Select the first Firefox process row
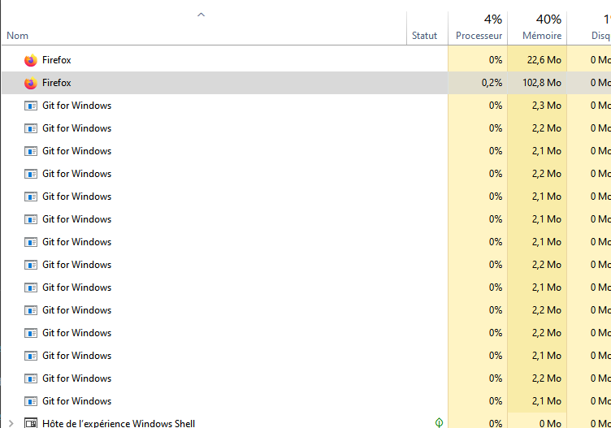This screenshot has width=611, height=428. tap(305, 60)
